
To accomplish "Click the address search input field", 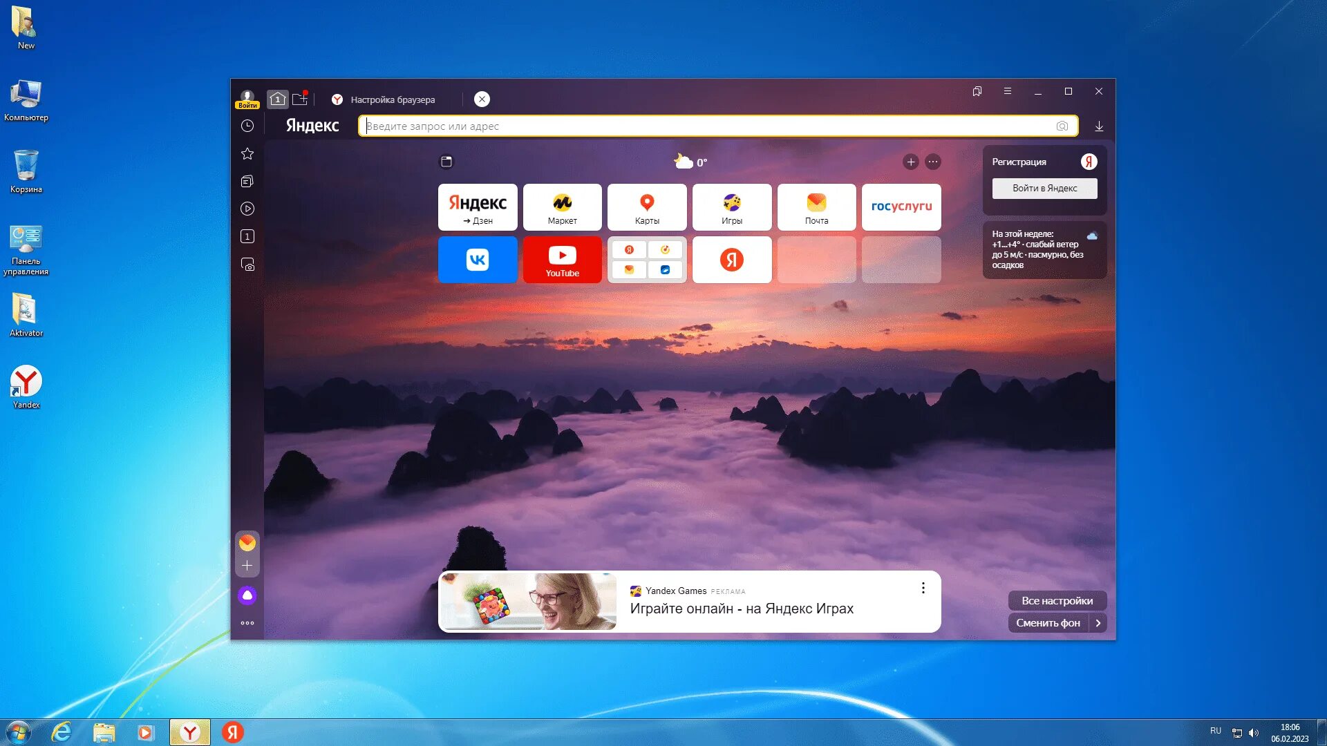I will (705, 126).
